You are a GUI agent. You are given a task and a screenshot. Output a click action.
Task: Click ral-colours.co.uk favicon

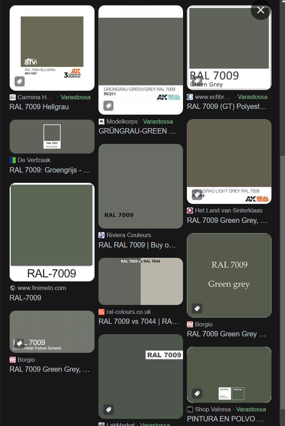pyautogui.click(x=101, y=312)
